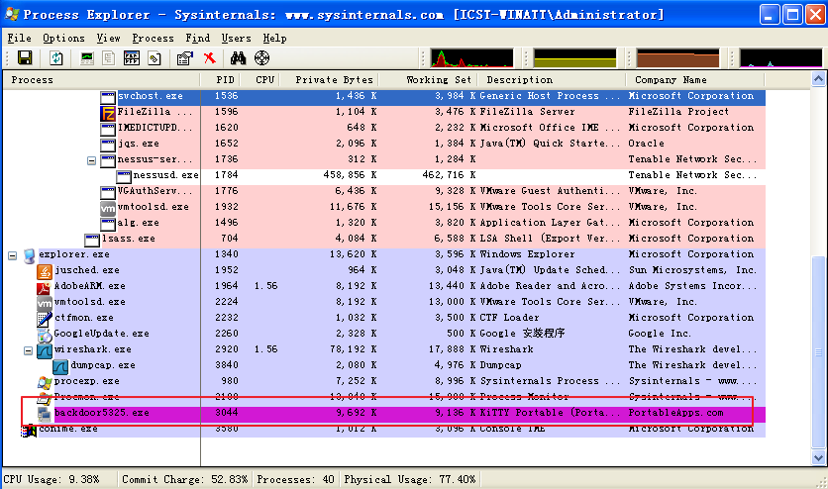Click the Physical Usage status bar entry
Screen dimensions: 828x489
[410, 479]
